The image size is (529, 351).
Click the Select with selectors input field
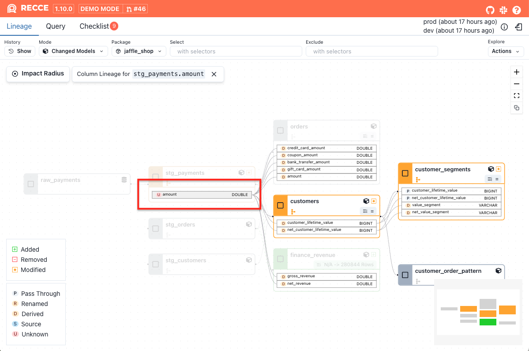coord(236,51)
